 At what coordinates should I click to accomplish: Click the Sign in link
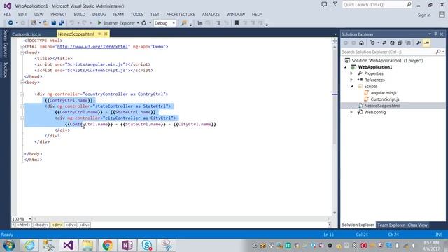(424, 15)
